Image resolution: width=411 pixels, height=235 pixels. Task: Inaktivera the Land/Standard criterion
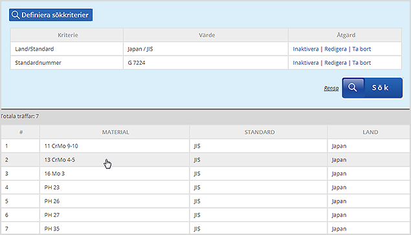click(305, 49)
